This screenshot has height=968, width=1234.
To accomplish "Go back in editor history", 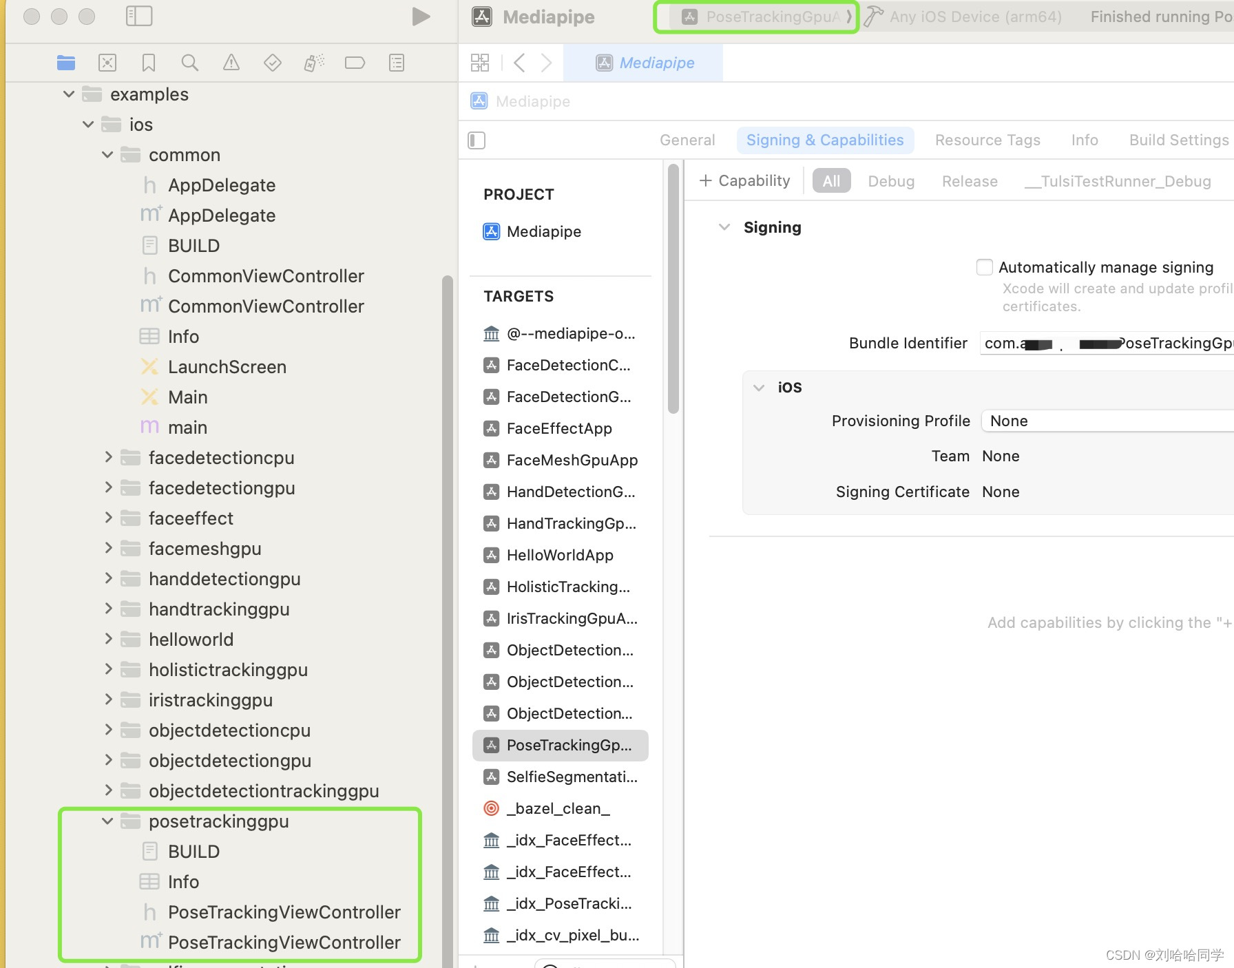I will pyautogui.click(x=520, y=63).
